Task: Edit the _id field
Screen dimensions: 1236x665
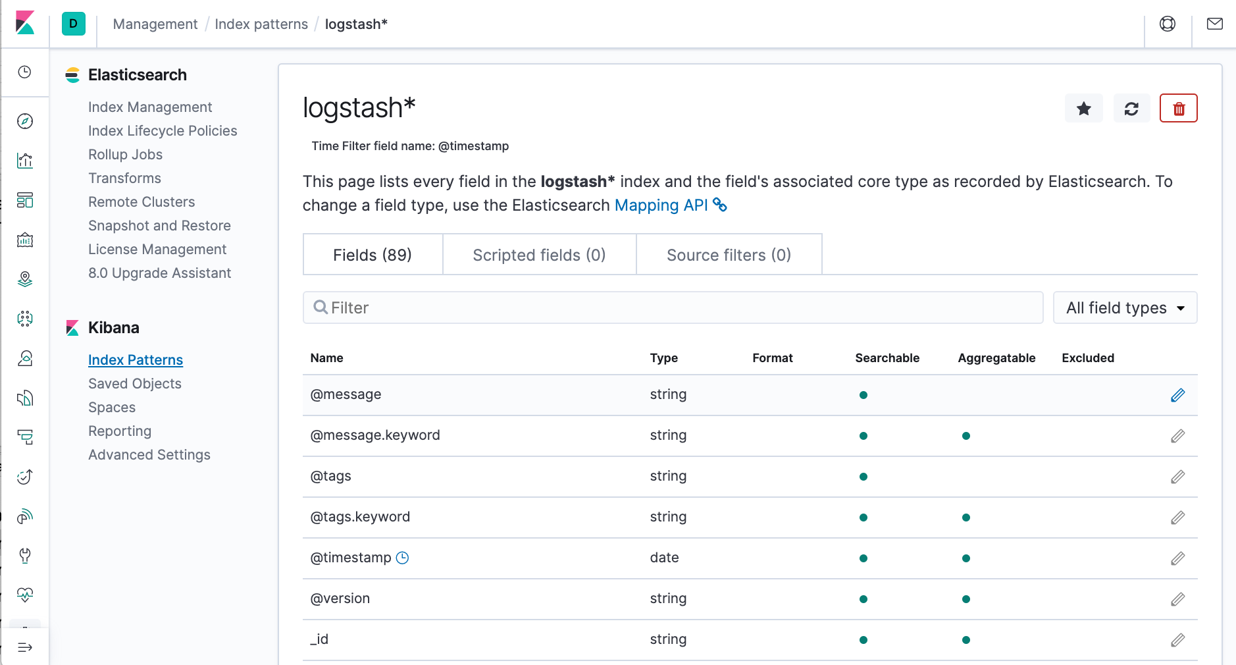Action: [x=1177, y=640]
